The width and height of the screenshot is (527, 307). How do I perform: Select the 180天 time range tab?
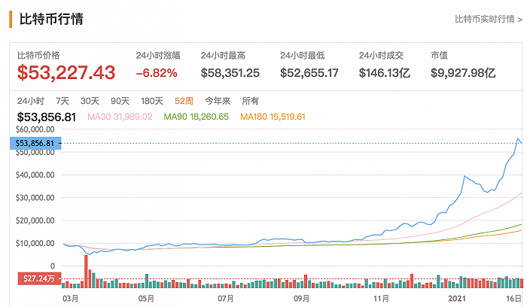(x=151, y=101)
